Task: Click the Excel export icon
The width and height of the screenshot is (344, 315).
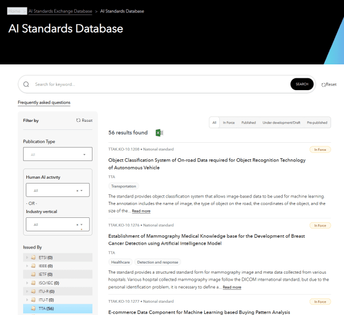Action: tap(159, 133)
